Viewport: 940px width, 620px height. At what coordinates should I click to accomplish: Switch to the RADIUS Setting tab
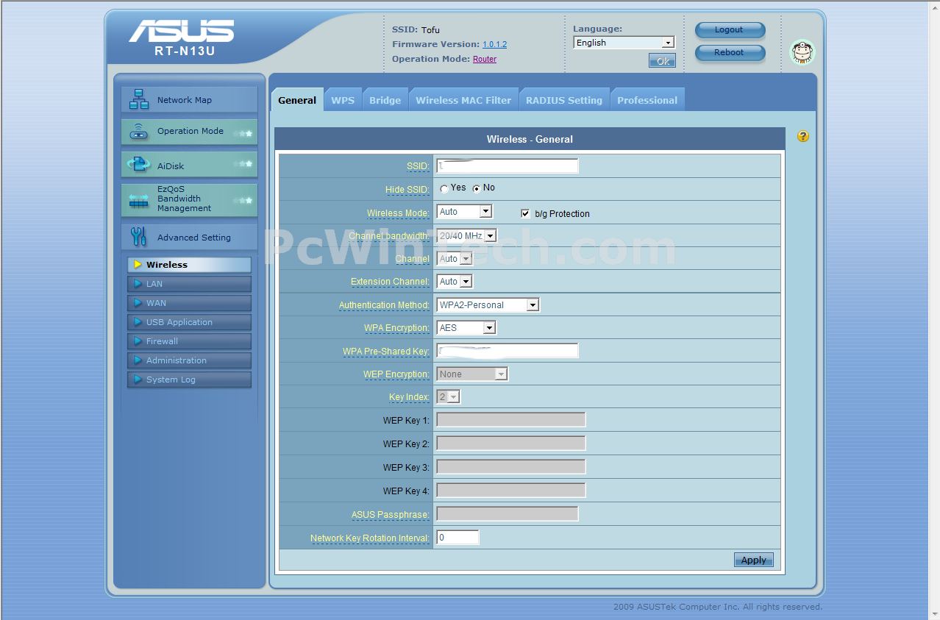[x=564, y=100]
